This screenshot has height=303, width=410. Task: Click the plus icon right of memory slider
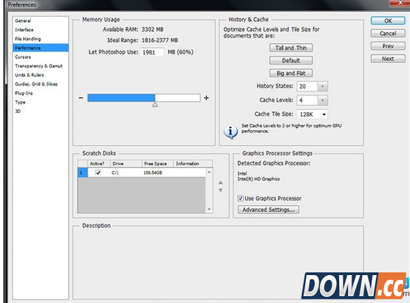206,98
